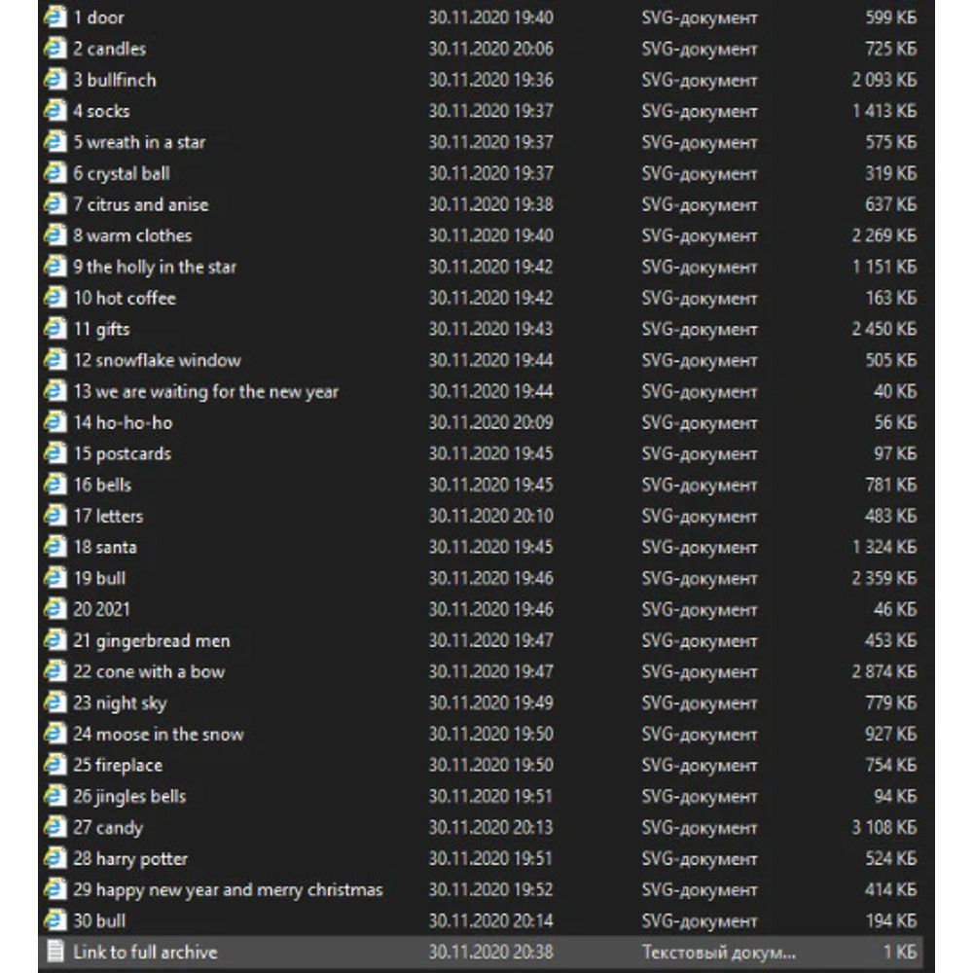Click the 30.11.2020 19:46 date of 20 2021
The width and height of the screenshot is (973, 973).
(490, 609)
